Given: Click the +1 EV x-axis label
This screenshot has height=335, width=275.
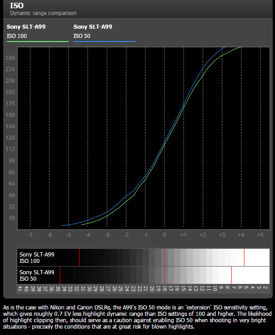Looking at the screenshot, I should (184, 235).
